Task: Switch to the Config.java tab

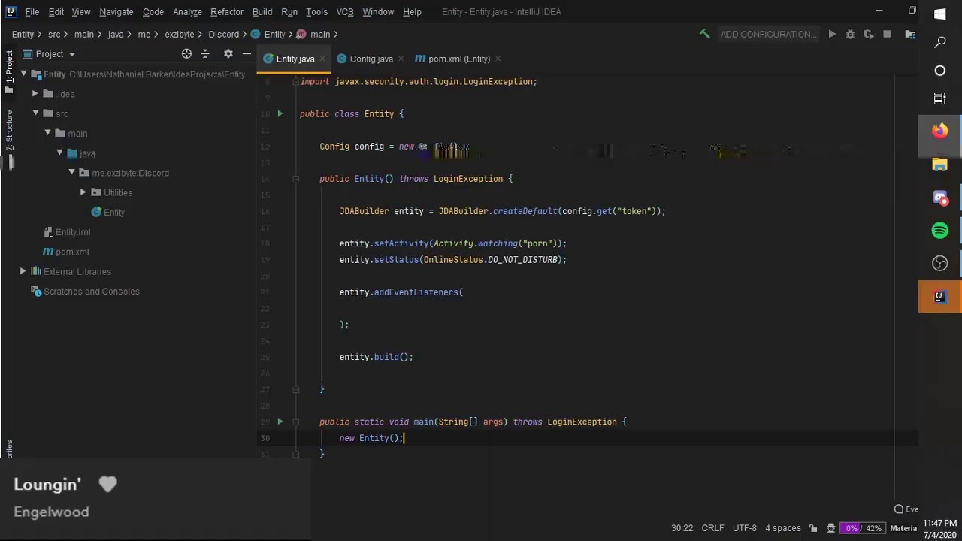Action: 371,59
